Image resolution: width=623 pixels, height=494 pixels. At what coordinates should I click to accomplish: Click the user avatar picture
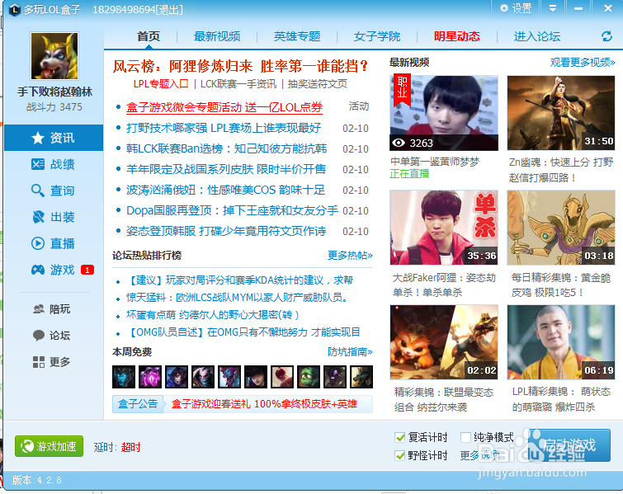pos(54,56)
